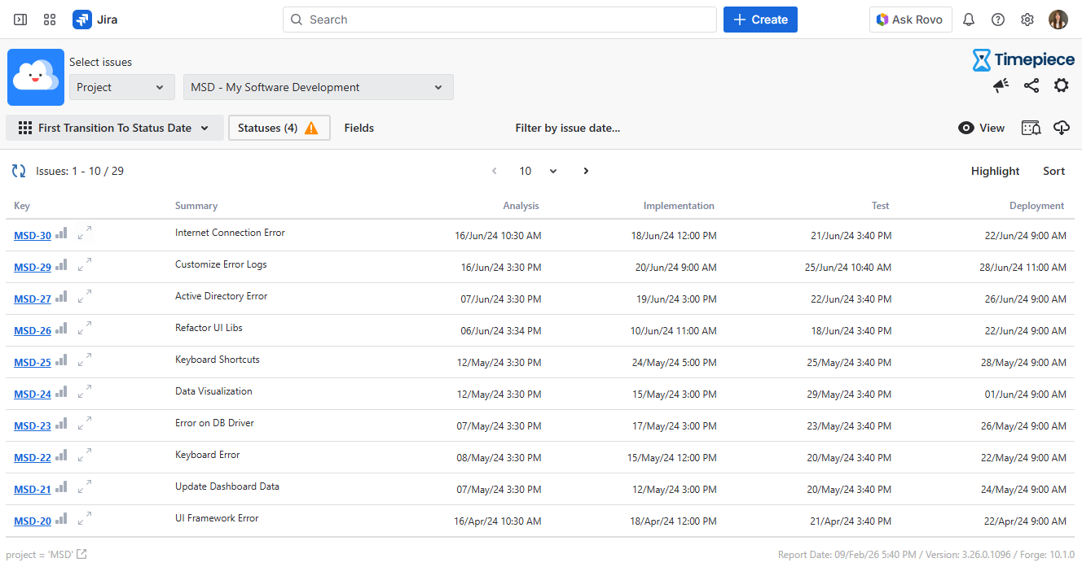Viewport: 1082px width, 567px height.
Task: Open the MSD-25 issue link
Action: 33,363
